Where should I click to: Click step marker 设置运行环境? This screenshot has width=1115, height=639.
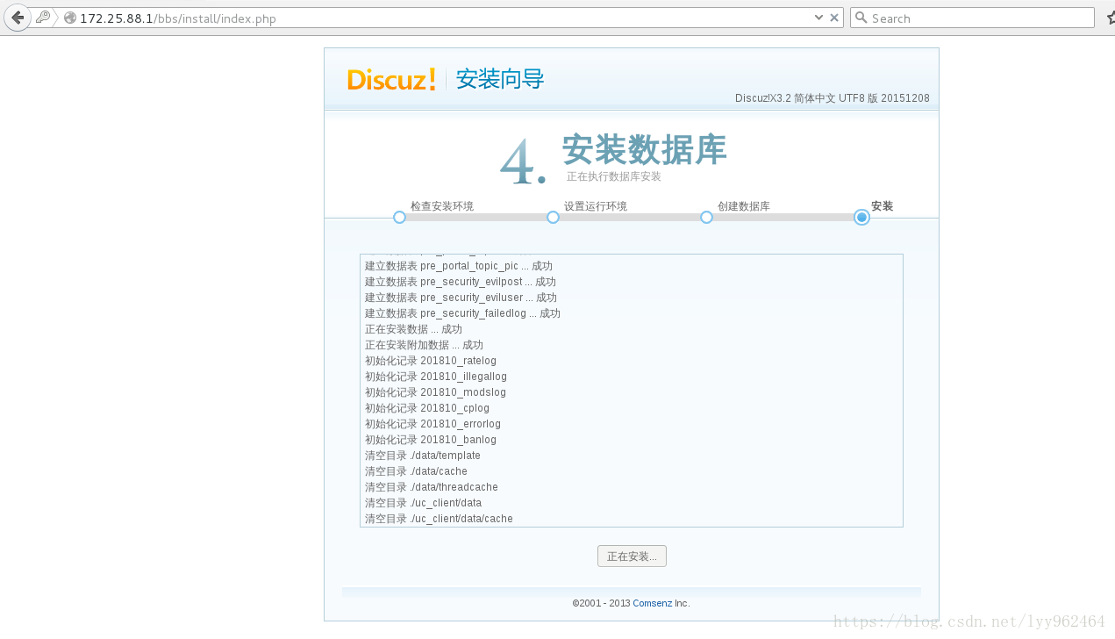coord(553,217)
